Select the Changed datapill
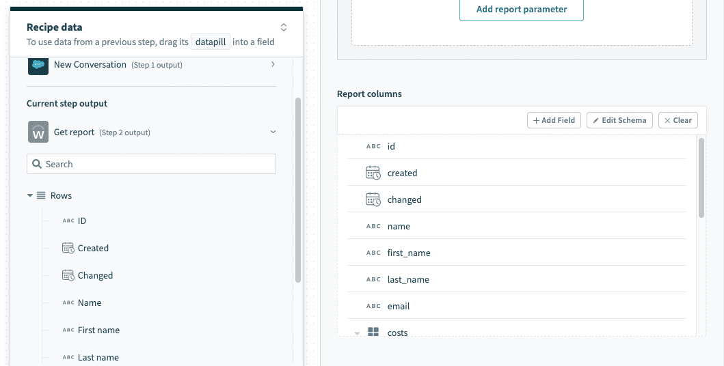This screenshot has width=724, height=366. [95, 276]
